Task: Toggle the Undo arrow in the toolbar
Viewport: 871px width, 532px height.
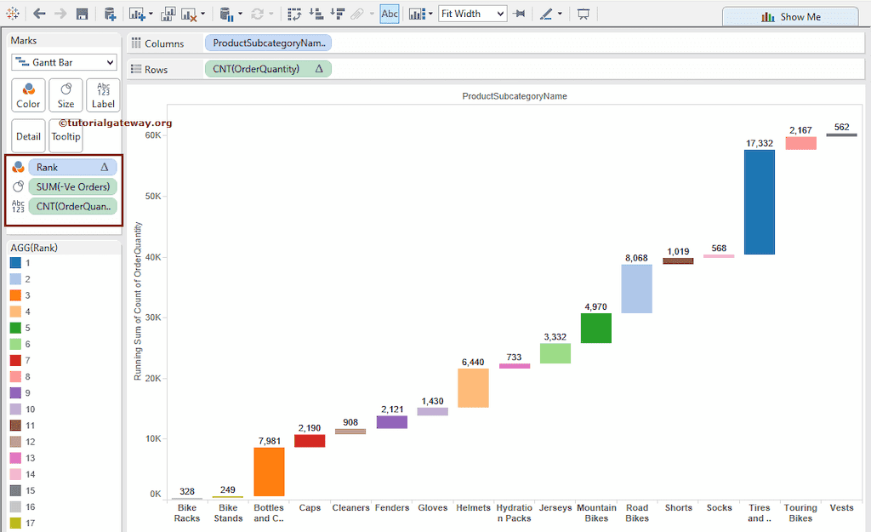Action: pos(39,14)
